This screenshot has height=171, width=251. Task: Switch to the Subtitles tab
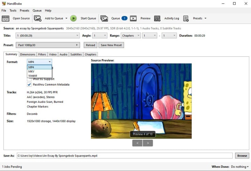tap(76, 54)
